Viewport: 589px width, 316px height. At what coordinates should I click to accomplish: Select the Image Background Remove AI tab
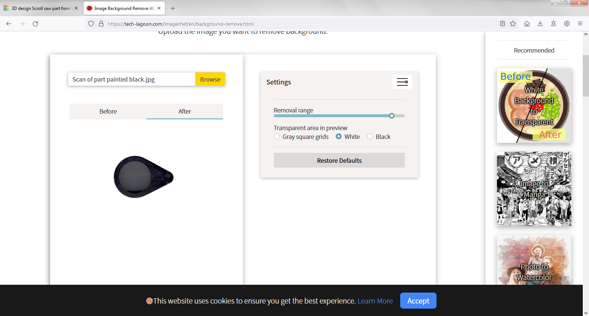click(124, 8)
